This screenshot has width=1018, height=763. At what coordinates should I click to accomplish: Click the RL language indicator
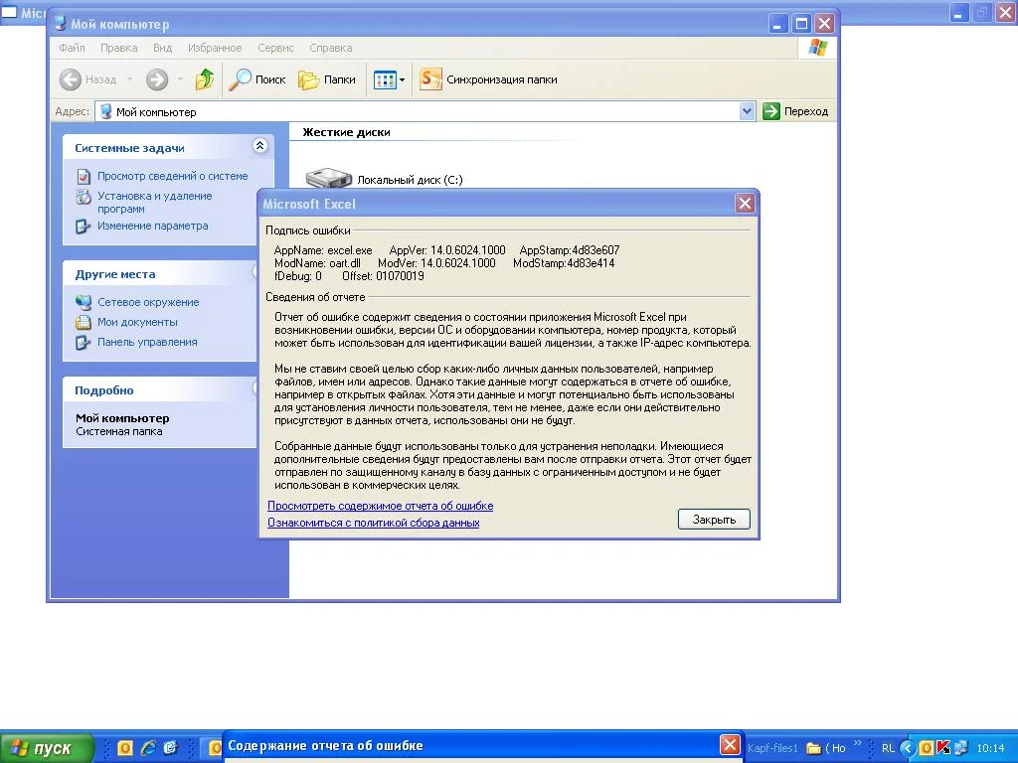888,748
